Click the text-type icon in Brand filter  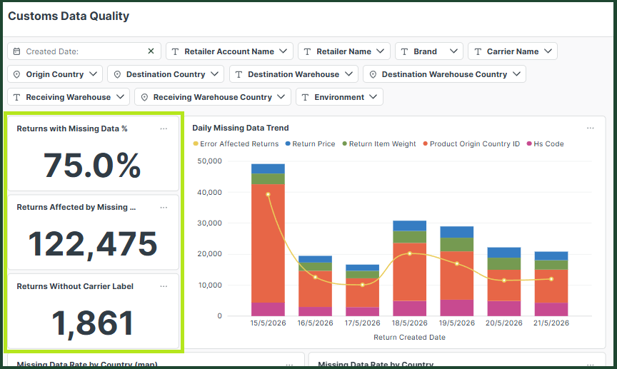tap(404, 51)
